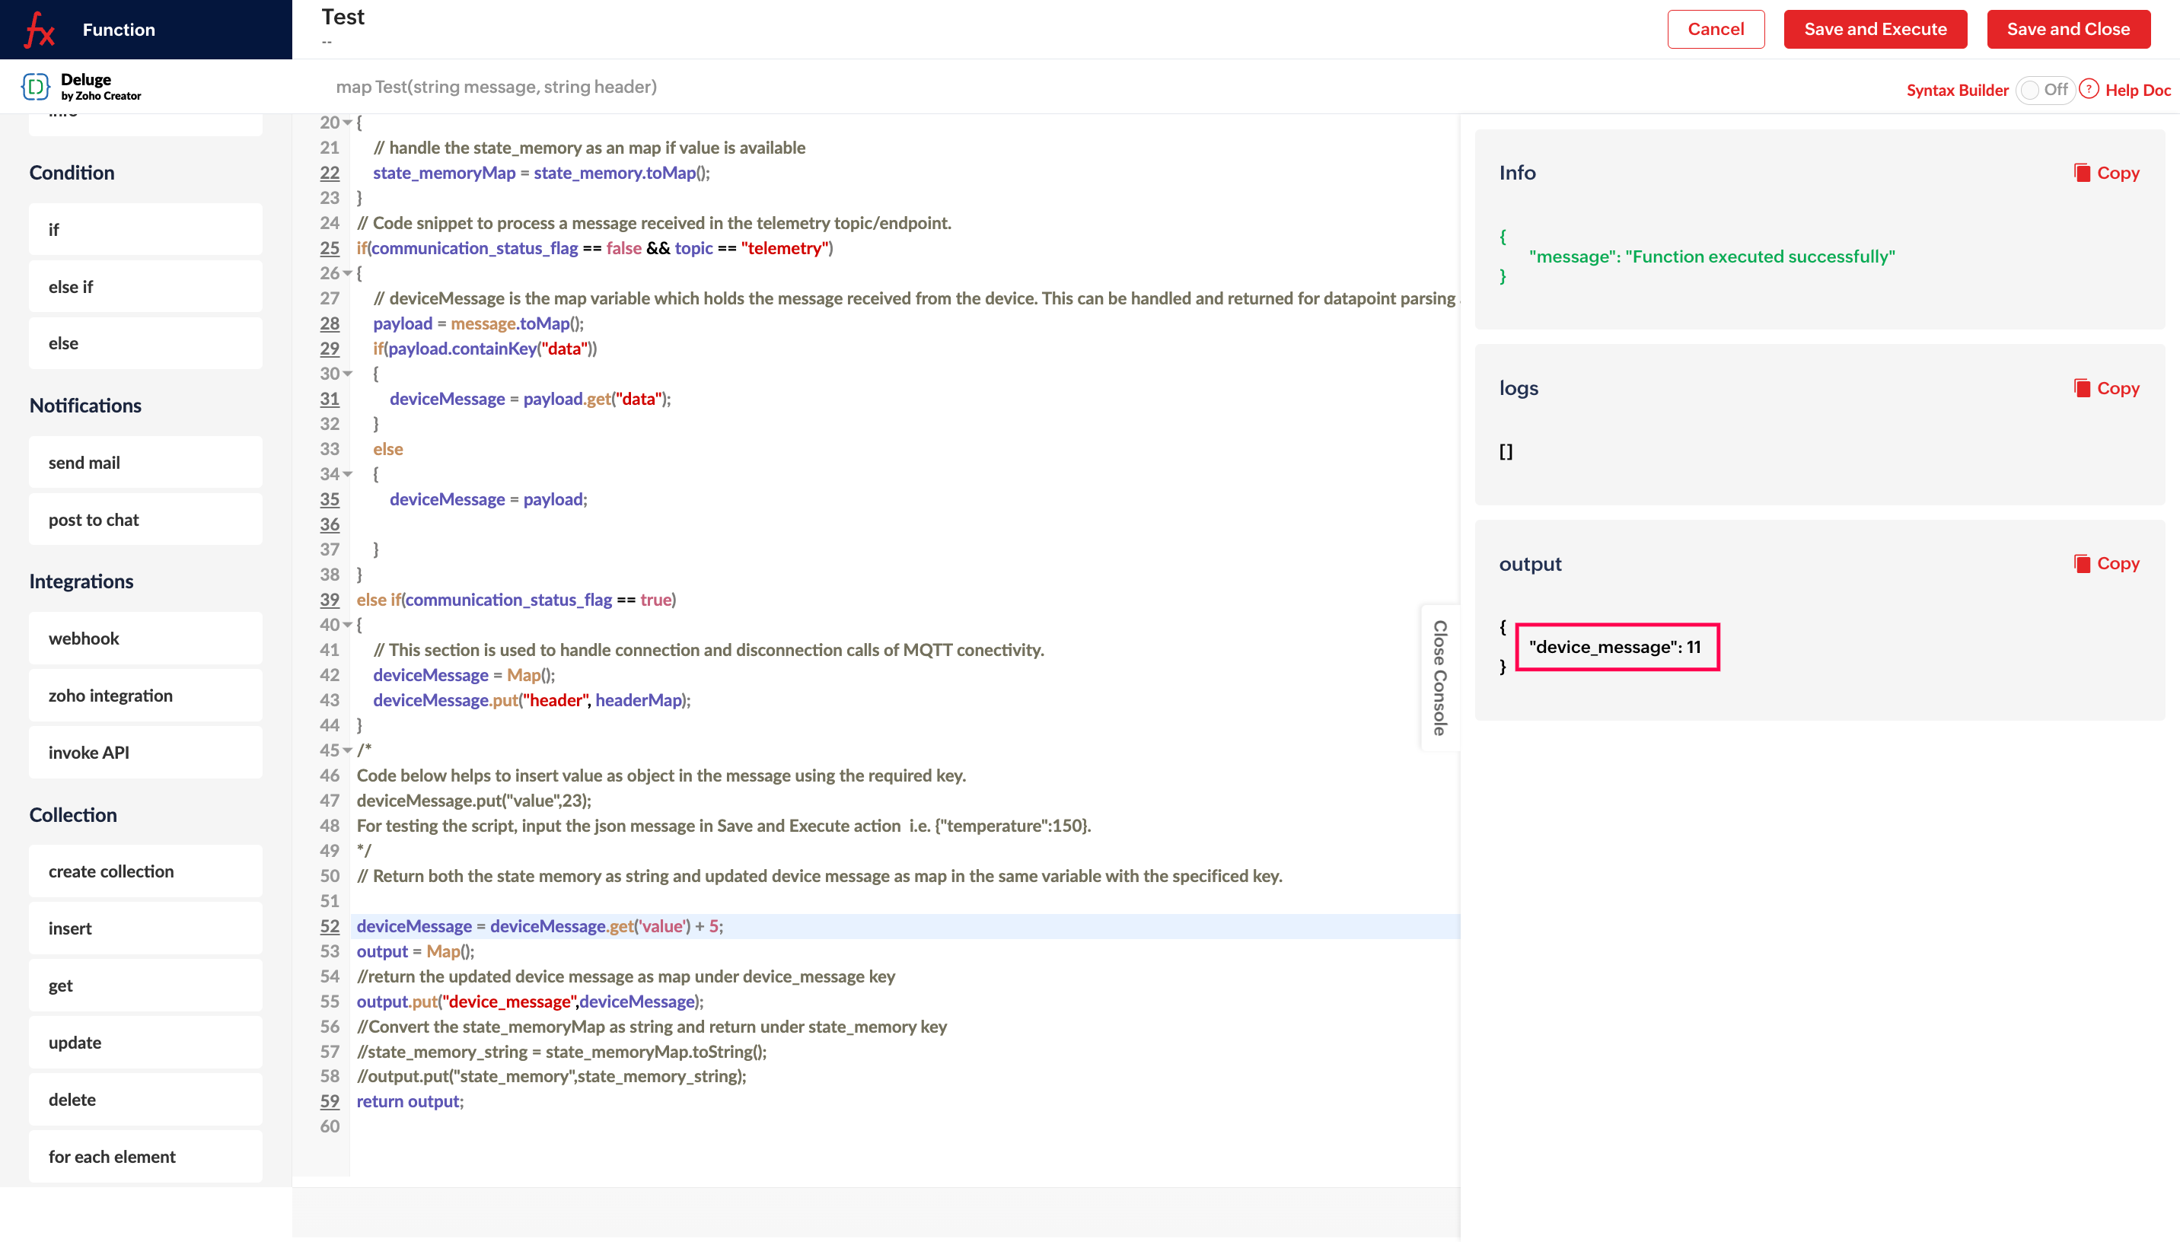Collapse code fold arrow at line 26

pyautogui.click(x=348, y=274)
